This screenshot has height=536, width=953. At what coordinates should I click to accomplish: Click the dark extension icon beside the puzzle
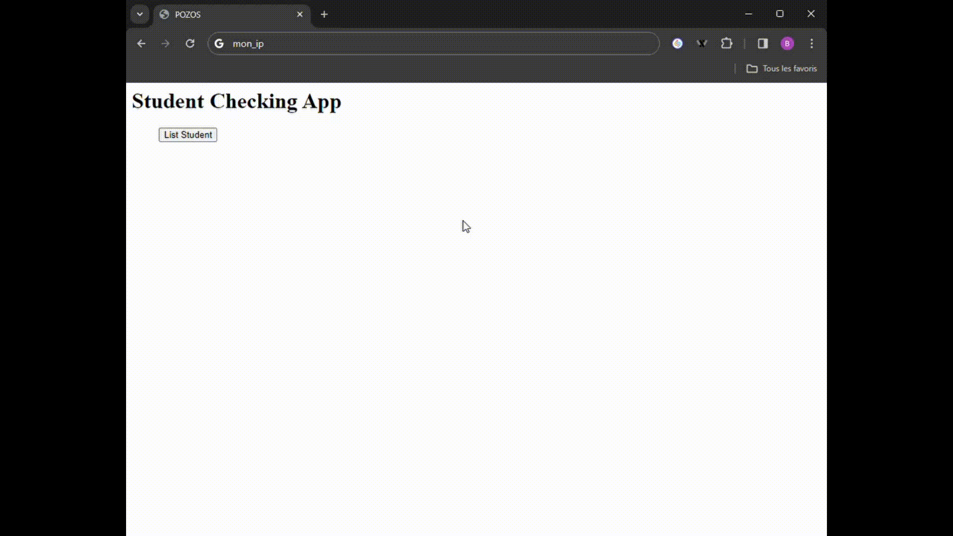pos(702,44)
